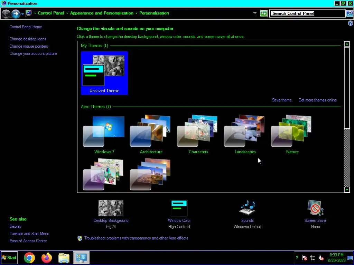Select the Characters theme

click(198, 135)
